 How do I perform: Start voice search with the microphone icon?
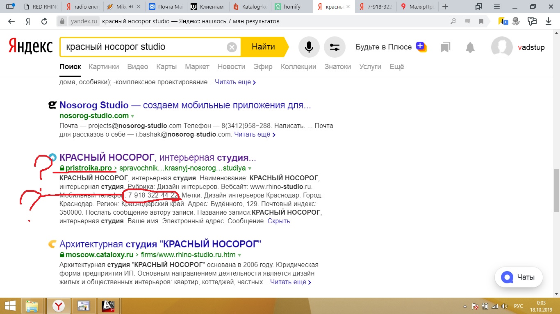[309, 47]
